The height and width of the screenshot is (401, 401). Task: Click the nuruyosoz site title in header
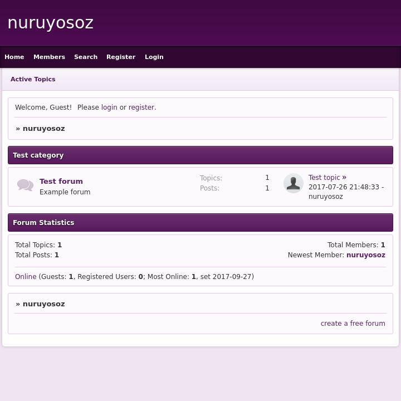(x=51, y=23)
